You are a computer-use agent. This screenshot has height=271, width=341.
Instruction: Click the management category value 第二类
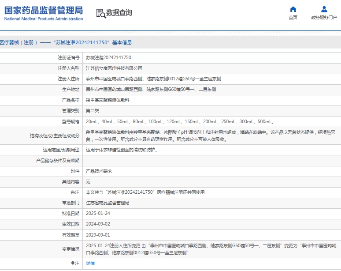point(92,110)
